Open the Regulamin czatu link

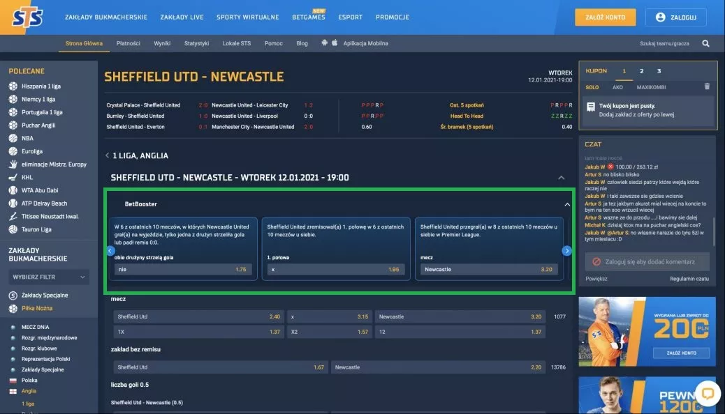tap(689, 278)
